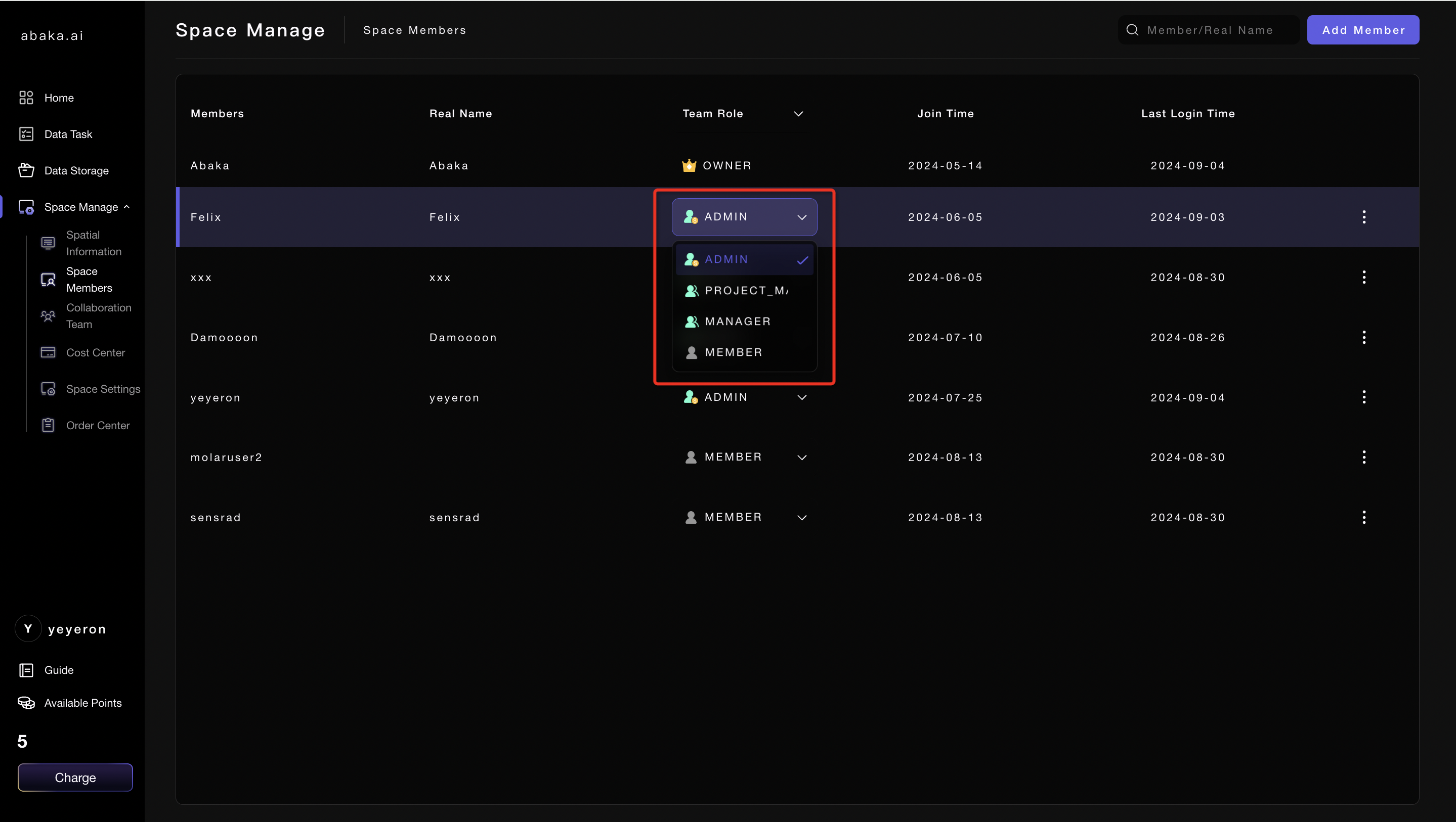The width and height of the screenshot is (1456, 822).
Task: Expand yeyeron's ADMIN role dropdown
Action: click(801, 397)
